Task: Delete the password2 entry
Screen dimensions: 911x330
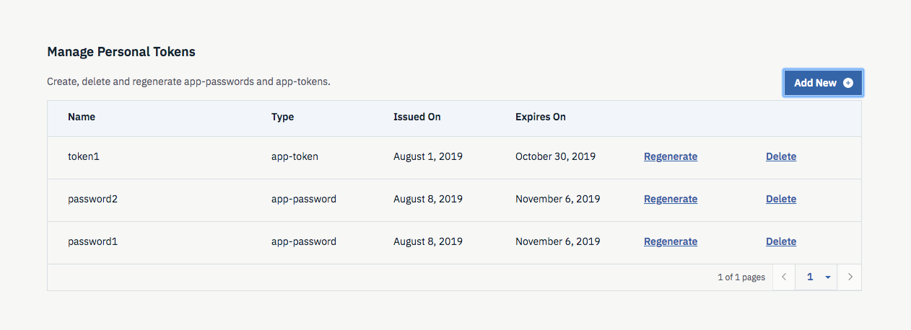Action: pyautogui.click(x=781, y=199)
